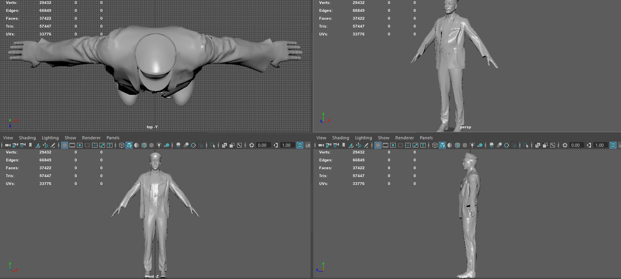Click UVs count 33776 in side view
This screenshot has width=621, height=279.
tap(359, 184)
